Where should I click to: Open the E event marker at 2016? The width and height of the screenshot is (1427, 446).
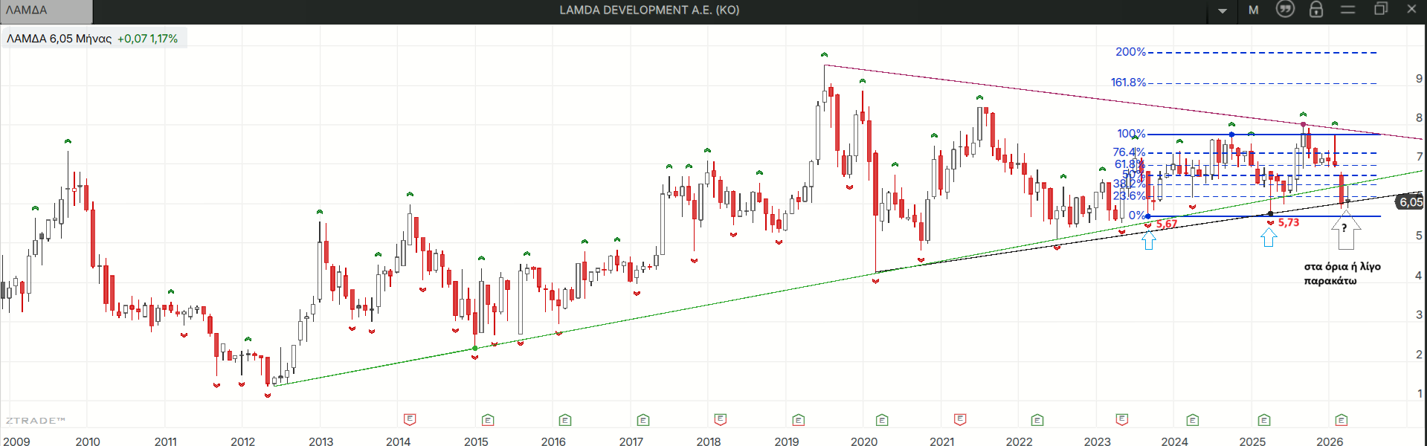pyautogui.click(x=565, y=420)
